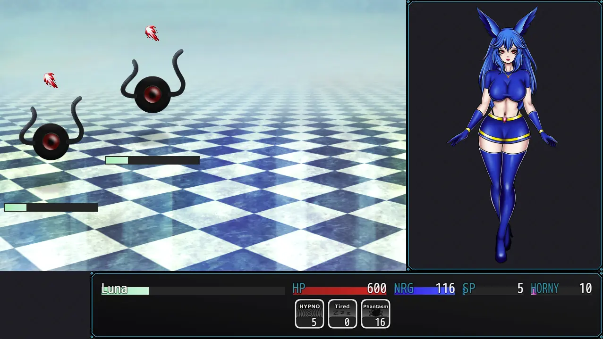Click the NRG value 116

pyautogui.click(x=445, y=288)
